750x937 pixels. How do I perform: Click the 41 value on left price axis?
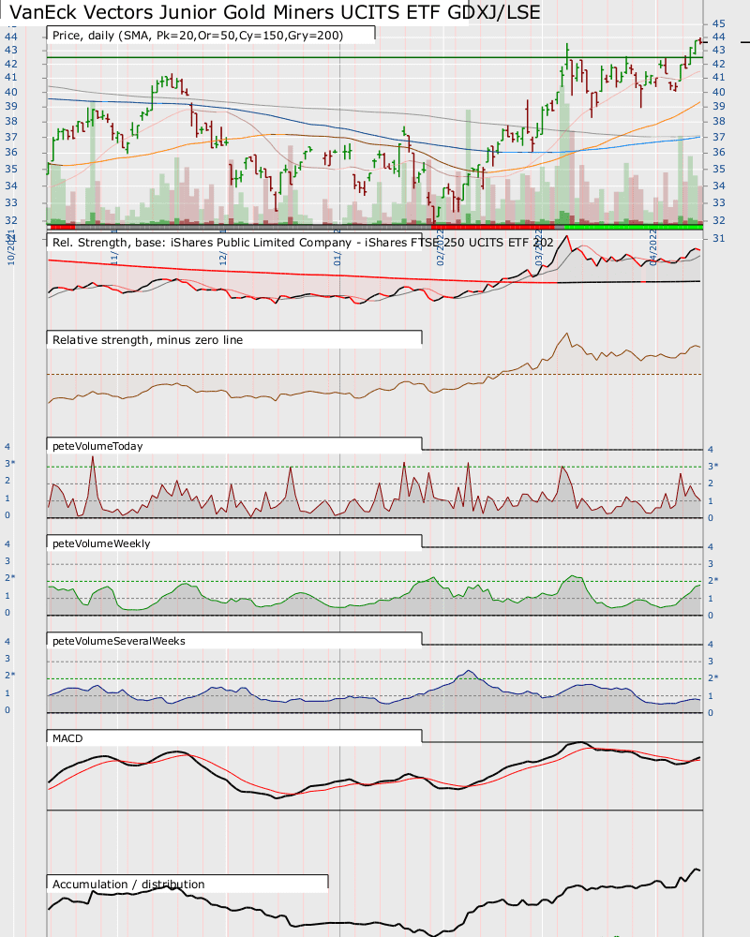[x=10, y=77]
